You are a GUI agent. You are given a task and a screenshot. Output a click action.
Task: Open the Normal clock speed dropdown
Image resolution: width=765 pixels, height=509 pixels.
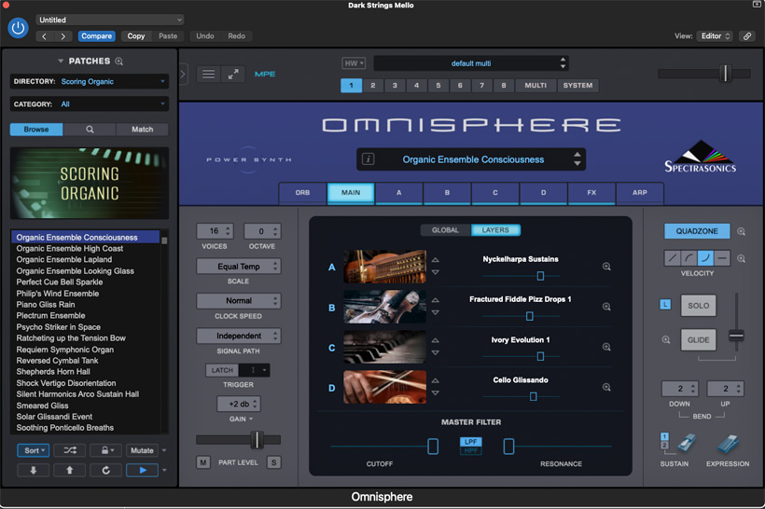pyautogui.click(x=239, y=301)
